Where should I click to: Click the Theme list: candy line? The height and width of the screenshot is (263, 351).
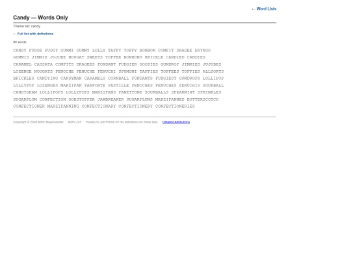click(27, 26)
